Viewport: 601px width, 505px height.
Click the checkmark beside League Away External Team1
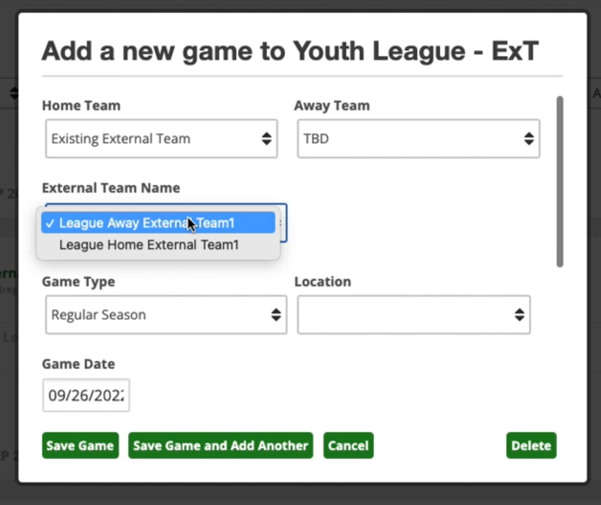tap(49, 223)
